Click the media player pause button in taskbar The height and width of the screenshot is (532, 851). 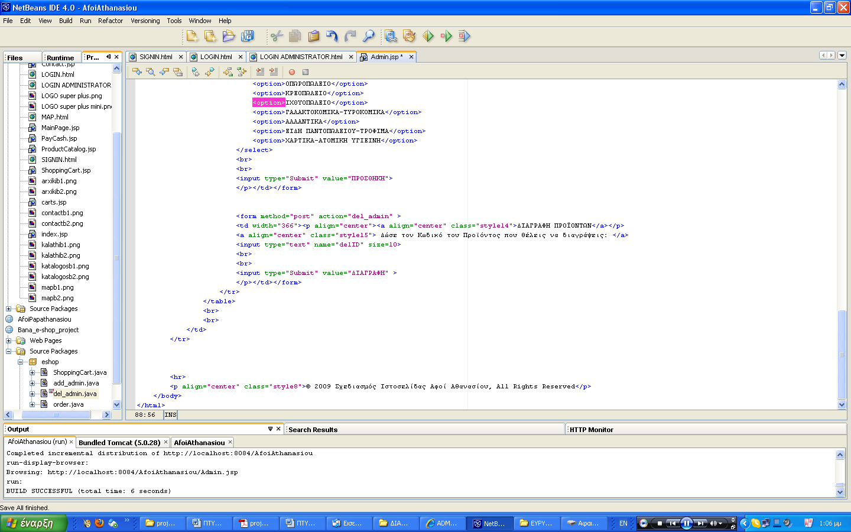(x=686, y=523)
